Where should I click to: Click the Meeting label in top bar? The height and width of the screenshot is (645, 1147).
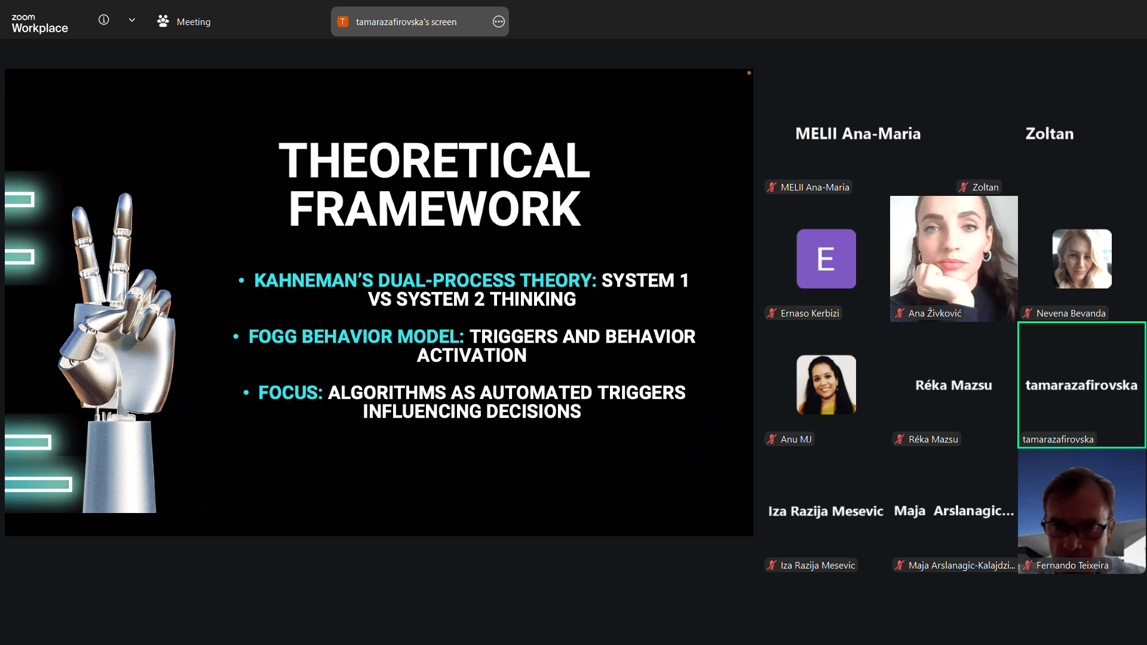pos(194,21)
